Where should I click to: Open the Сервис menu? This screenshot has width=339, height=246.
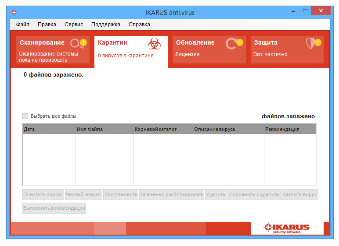tap(74, 25)
